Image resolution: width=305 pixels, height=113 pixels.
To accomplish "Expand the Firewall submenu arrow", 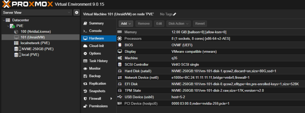I will [111, 98].
